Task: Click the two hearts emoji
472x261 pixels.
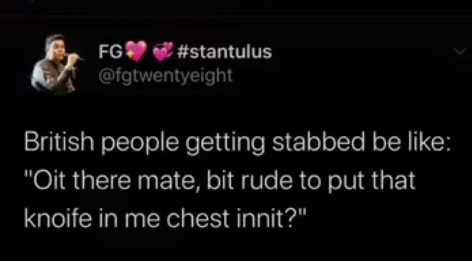Action: (x=163, y=52)
